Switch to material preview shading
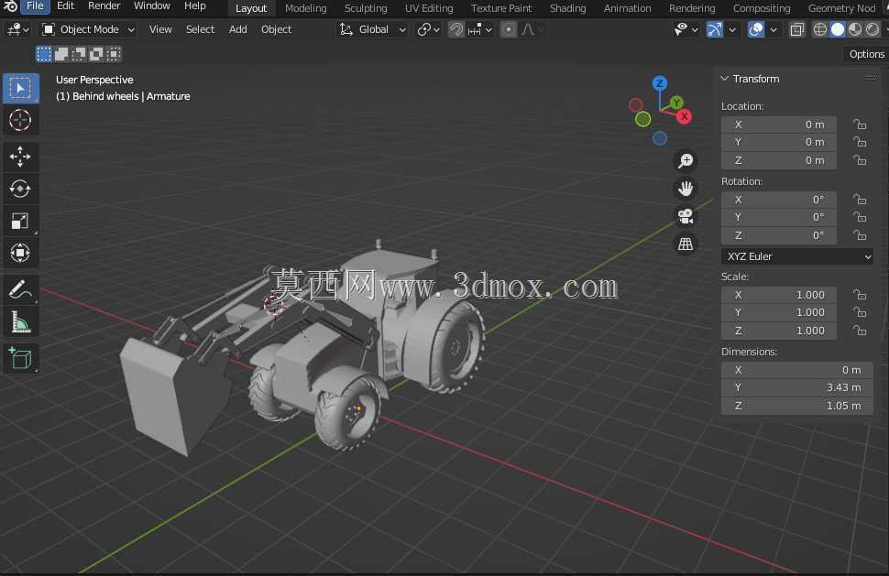The image size is (889, 576). (x=855, y=29)
